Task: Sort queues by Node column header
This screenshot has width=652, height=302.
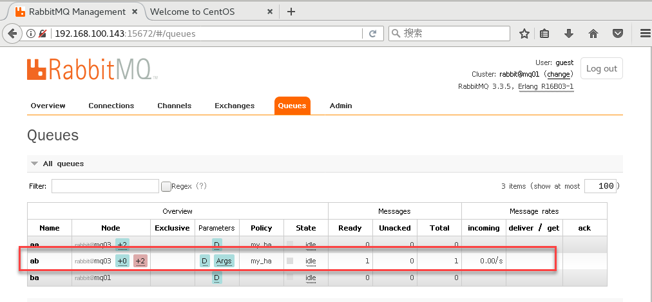Action: (x=111, y=228)
